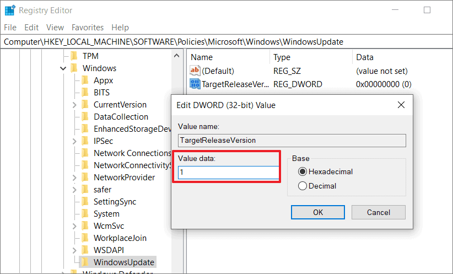Click the Value name field TargetReleaseVersion
Screen dimensions: 453x274
(292, 141)
